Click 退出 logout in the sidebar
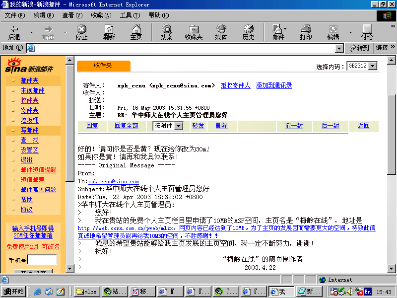Image resolution: width=397 pixels, height=298 pixels. (x=27, y=160)
